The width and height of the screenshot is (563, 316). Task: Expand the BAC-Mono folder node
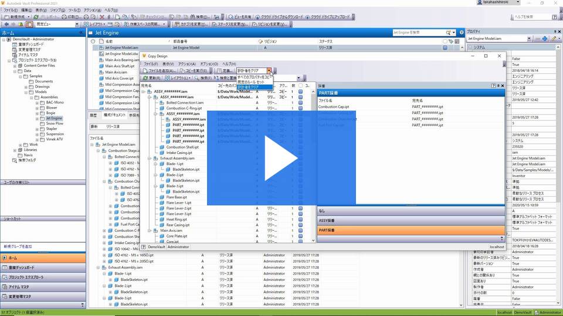click(x=37, y=102)
